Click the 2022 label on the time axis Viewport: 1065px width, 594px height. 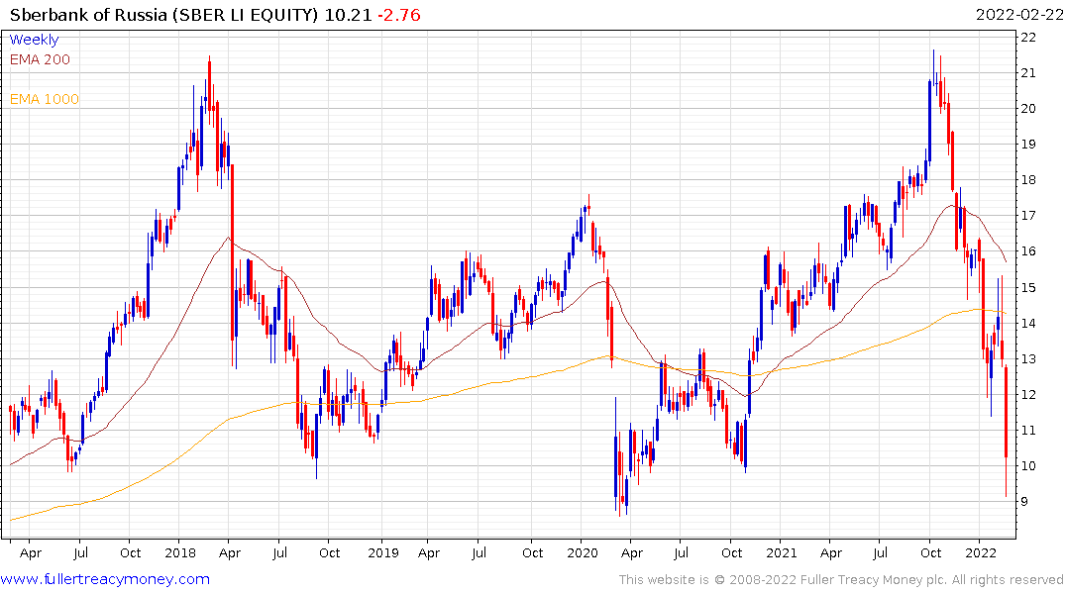(981, 552)
